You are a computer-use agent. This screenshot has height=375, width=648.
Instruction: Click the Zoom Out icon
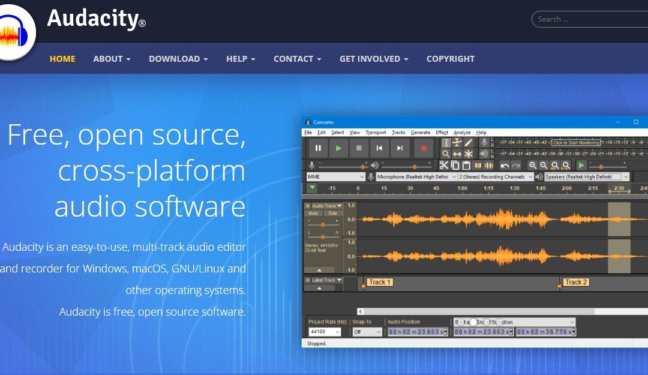[x=544, y=166]
